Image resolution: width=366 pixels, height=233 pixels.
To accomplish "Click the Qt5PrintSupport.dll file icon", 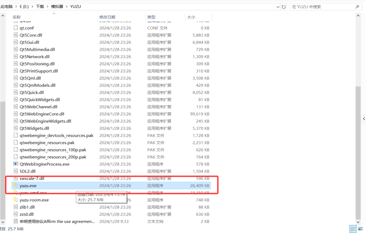I will [16, 71].
